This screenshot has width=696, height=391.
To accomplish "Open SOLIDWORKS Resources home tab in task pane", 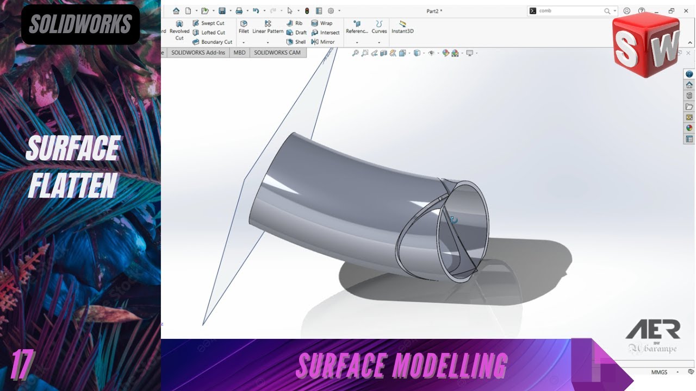I will [x=689, y=85].
